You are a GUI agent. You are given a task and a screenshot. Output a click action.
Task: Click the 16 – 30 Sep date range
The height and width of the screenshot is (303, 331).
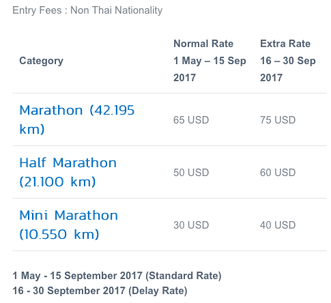click(x=288, y=61)
